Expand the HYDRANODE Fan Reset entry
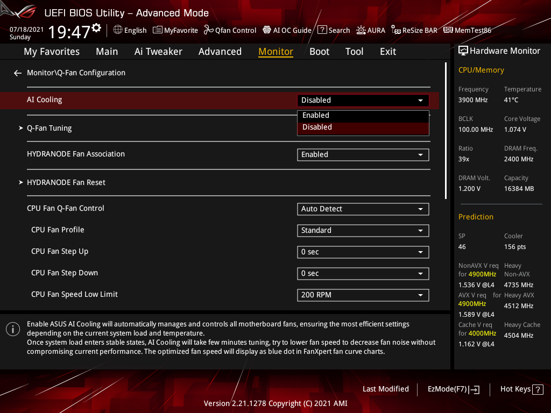551x413 pixels. tap(66, 182)
